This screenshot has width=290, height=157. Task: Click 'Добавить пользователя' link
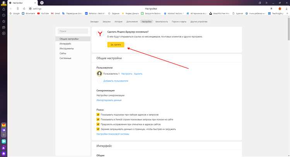pos(116,81)
